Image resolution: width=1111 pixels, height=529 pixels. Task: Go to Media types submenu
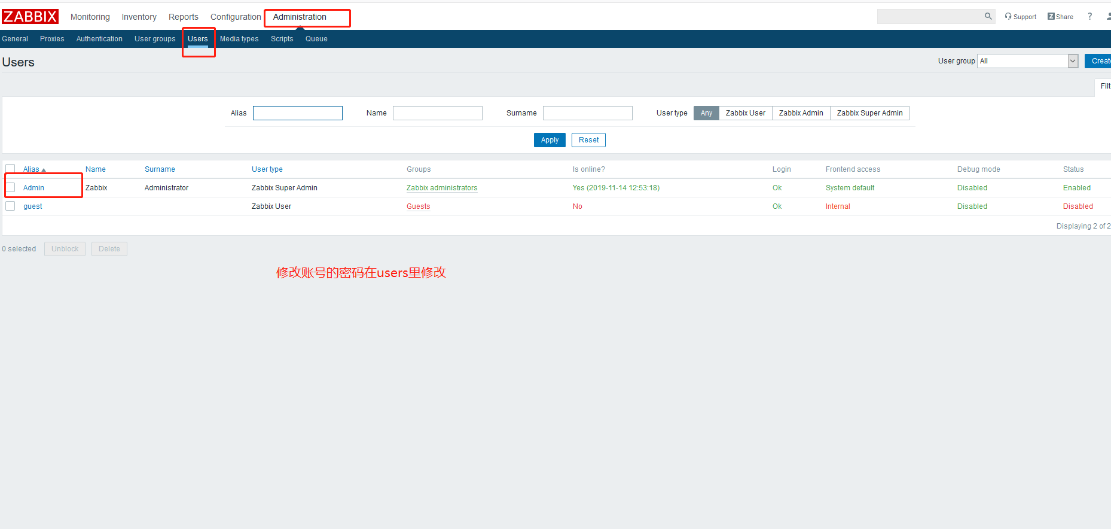point(239,39)
